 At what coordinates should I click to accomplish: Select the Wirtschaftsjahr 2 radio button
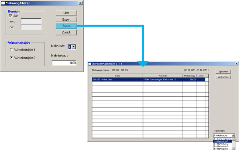[x=11, y=58]
